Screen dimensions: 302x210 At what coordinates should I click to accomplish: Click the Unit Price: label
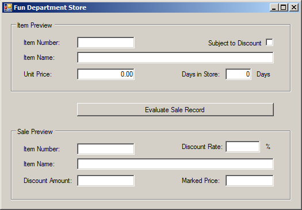pyautogui.click(x=38, y=74)
